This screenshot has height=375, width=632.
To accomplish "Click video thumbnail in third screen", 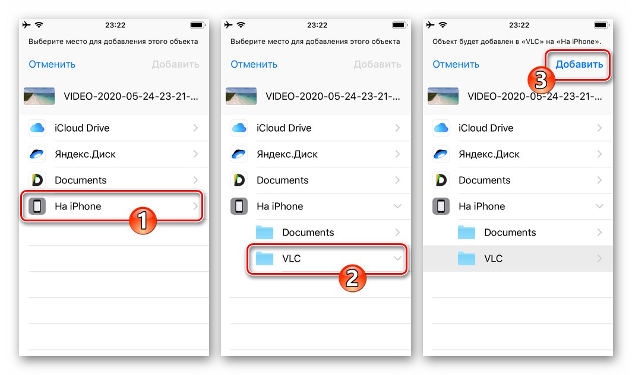I will click(x=443, y=96).
